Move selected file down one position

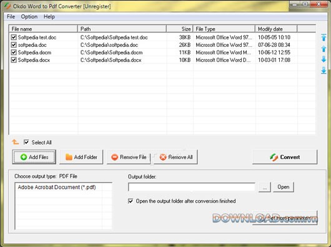324,59
